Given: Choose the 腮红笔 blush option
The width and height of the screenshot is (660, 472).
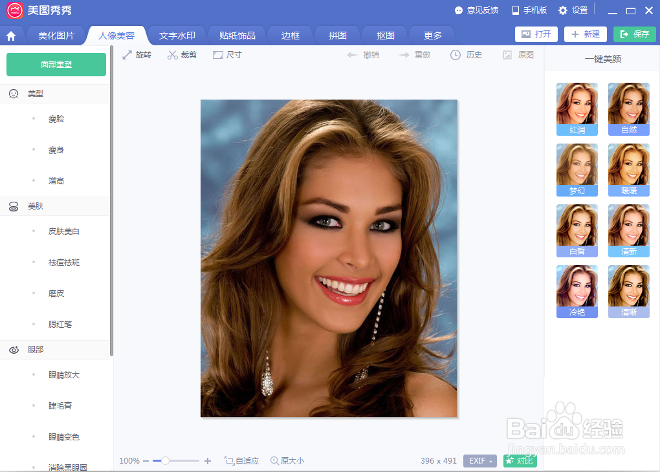Looking at the screenshot, I should (60, 325).
